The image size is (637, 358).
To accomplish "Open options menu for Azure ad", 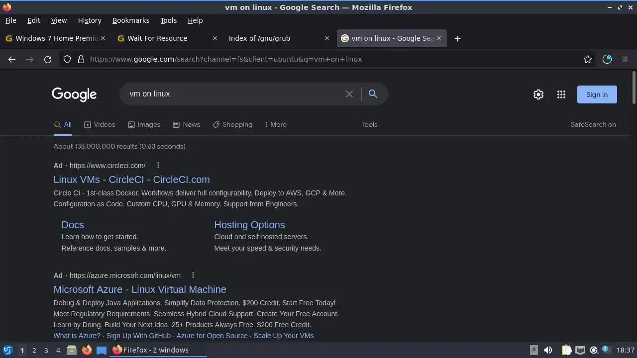I will [x=193, y=275].
